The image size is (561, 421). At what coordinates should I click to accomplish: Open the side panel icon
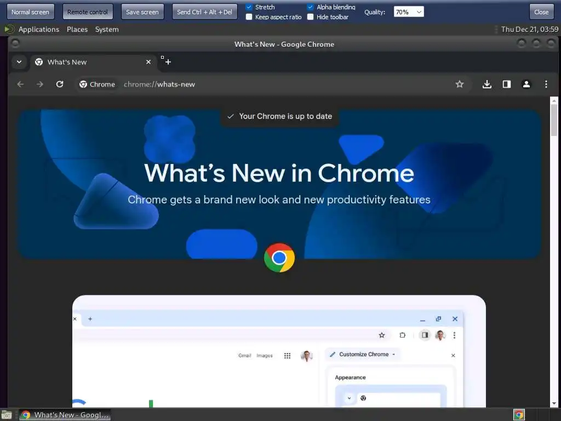point(507,84)
